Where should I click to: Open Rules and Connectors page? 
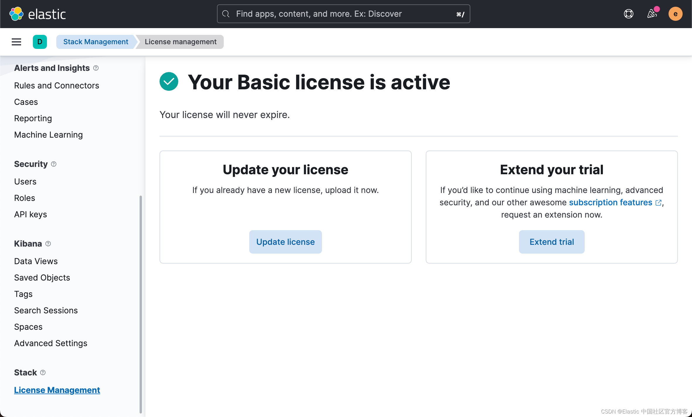pyautogui.click(x=57, y=85)
